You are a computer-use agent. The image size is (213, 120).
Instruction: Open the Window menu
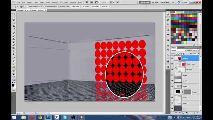73,2
